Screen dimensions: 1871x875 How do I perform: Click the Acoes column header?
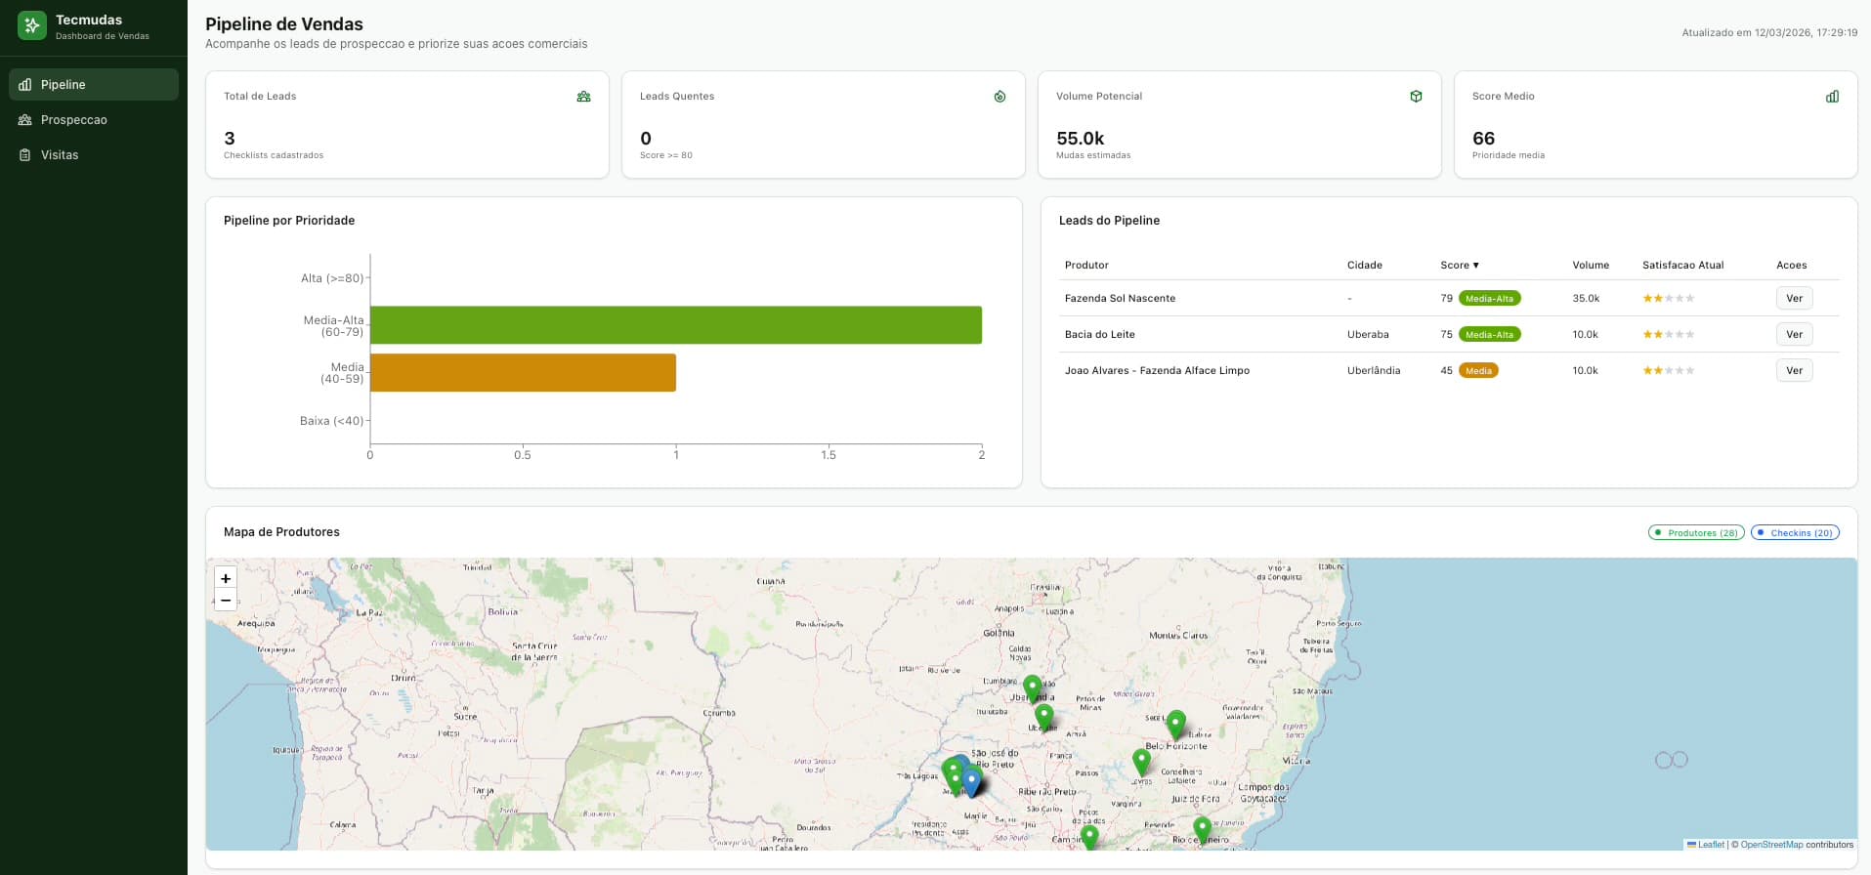pos(1791,266)
